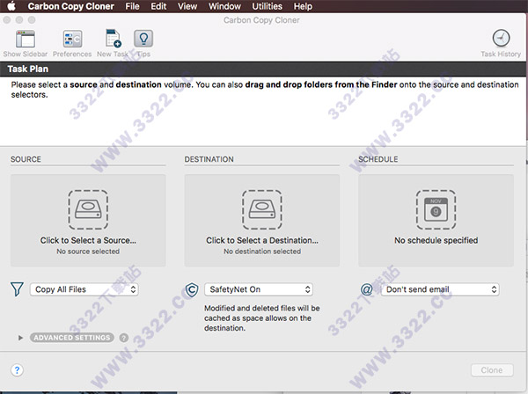
Task: Click 'Click to Select a Destination...' label
Action: point(262,240)
